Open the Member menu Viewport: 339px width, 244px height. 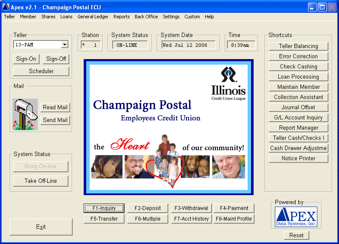28,17
